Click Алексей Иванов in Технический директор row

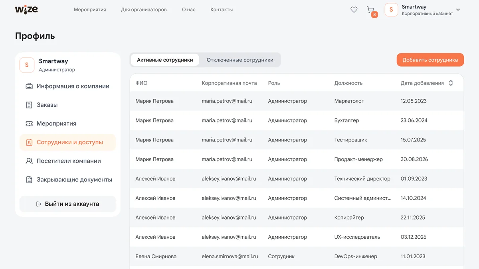[155, 179]
